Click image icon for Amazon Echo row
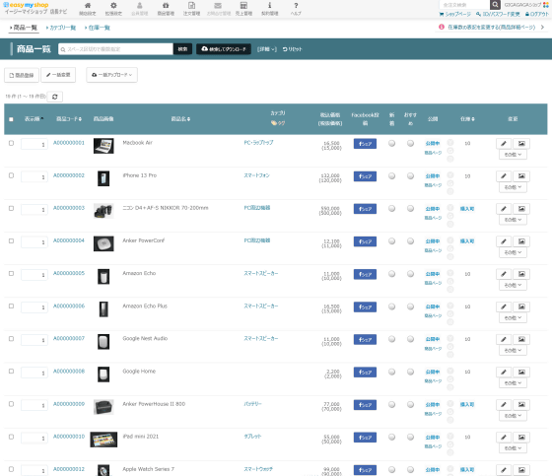 pyautogui.click(x=521, y=274)
